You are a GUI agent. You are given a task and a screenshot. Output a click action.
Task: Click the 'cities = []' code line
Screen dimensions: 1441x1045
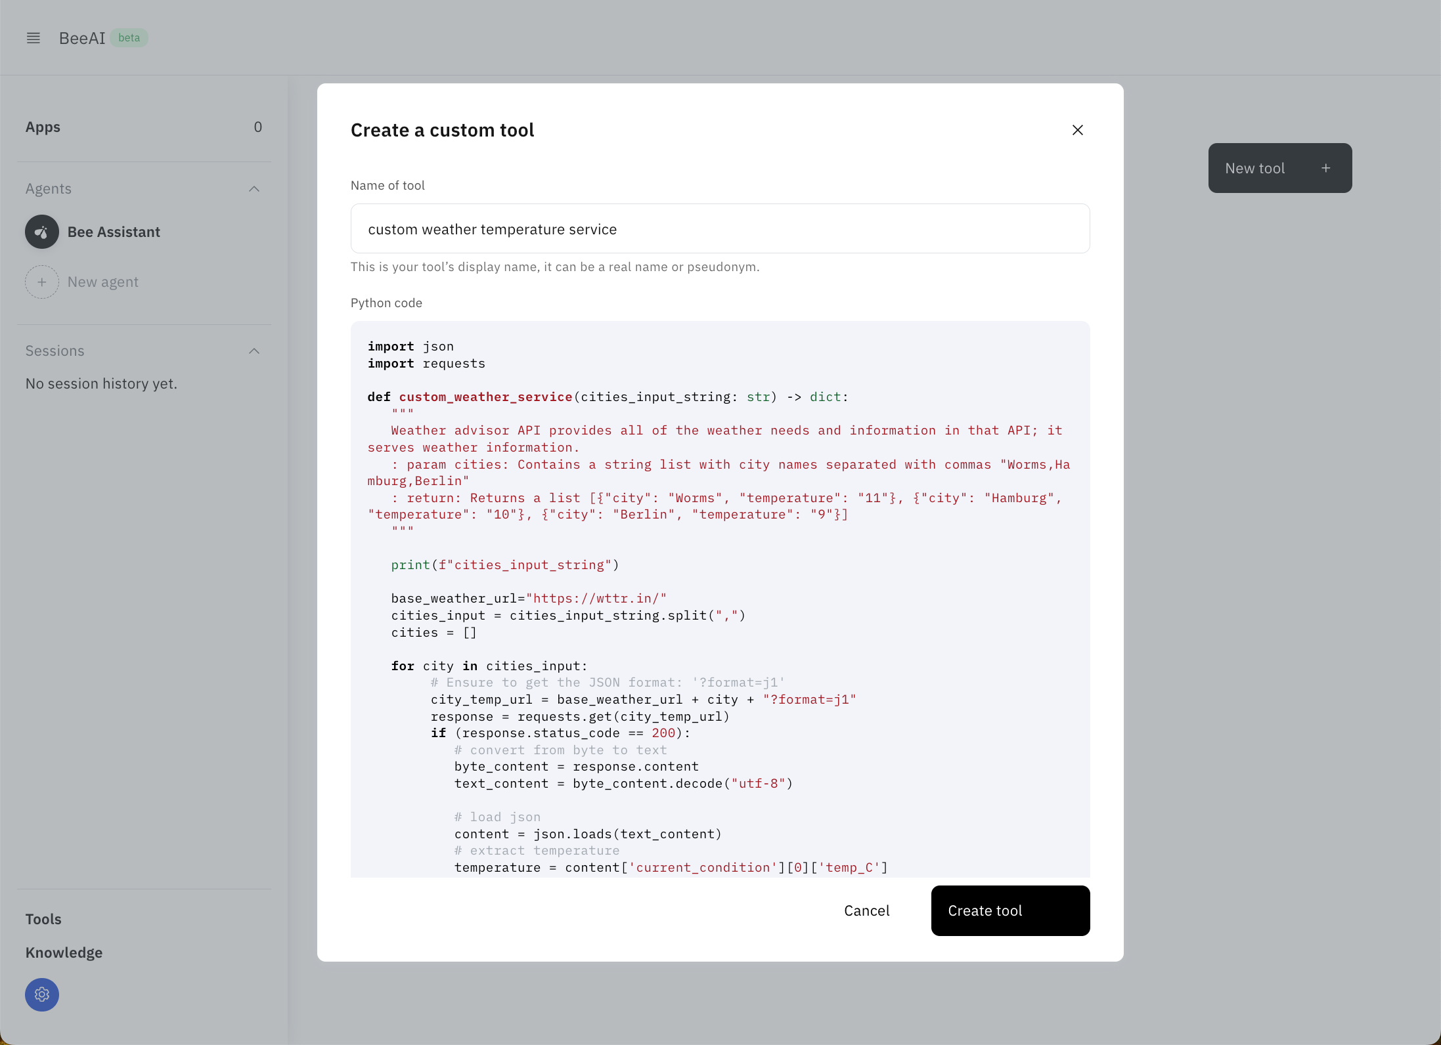pos(433,632)
